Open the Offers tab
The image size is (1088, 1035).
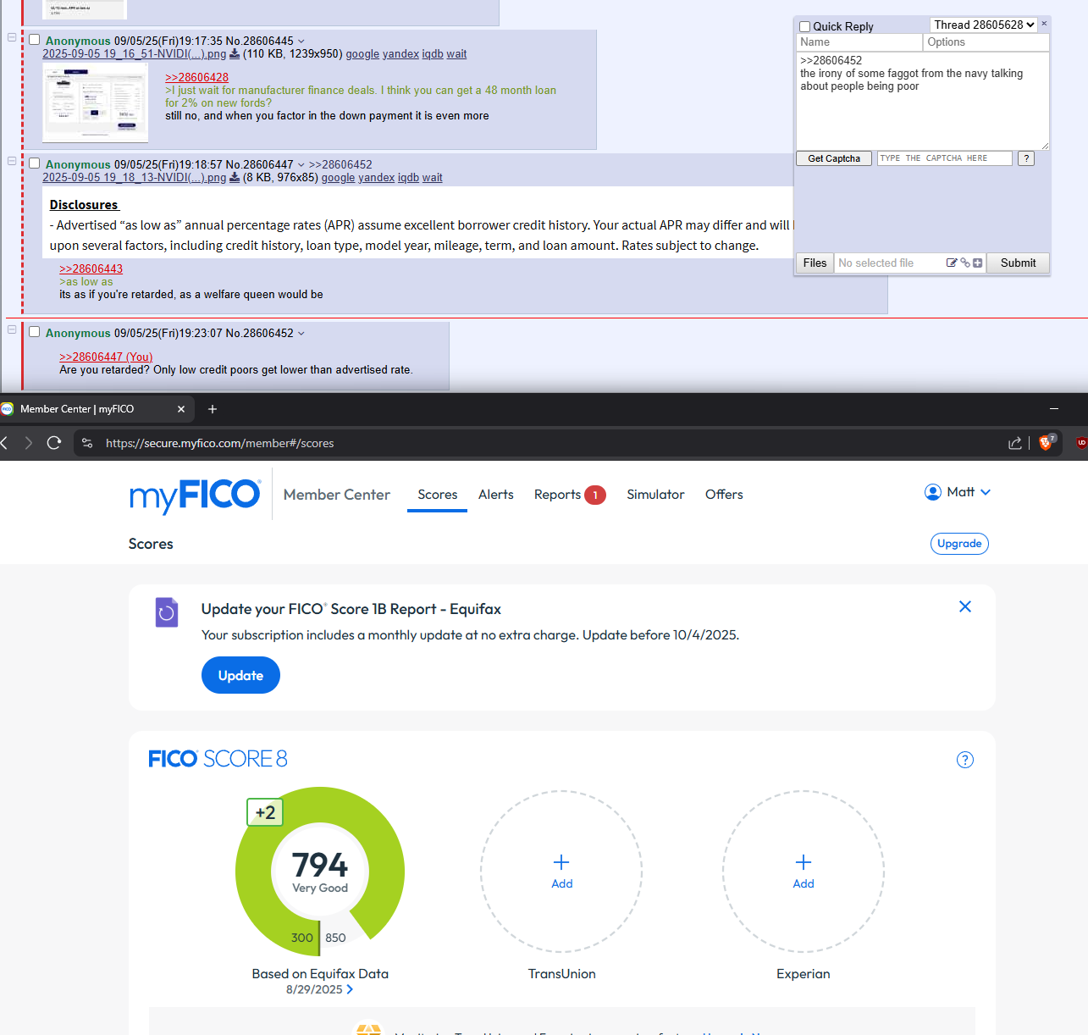(x=724, y=495)
